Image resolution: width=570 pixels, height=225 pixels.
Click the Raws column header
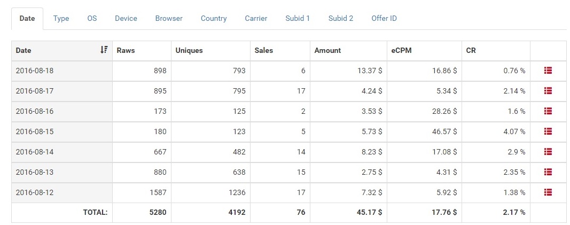point(126,51)
